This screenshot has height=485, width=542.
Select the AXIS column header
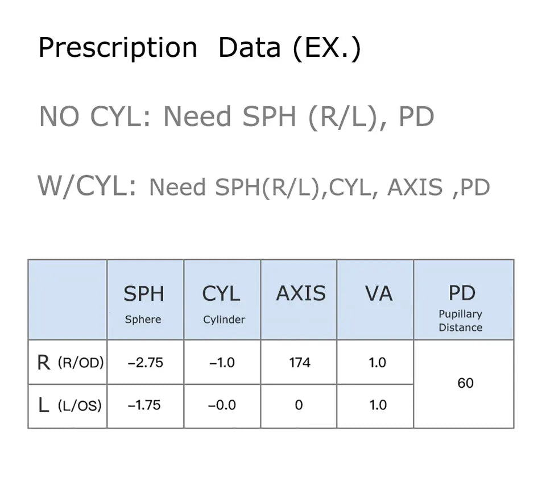click(x=300, y=294)
